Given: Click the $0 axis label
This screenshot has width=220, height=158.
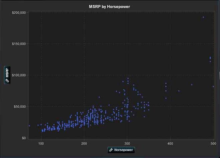Looking at the screenshot, I should (x=24, y=138).
